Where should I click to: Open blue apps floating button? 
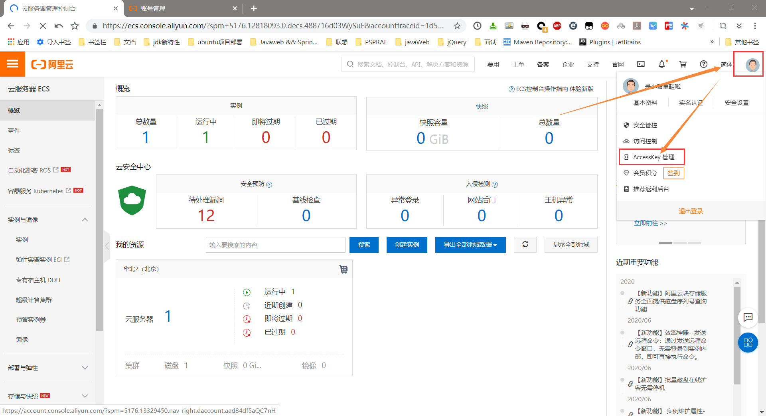coord(748,343)
